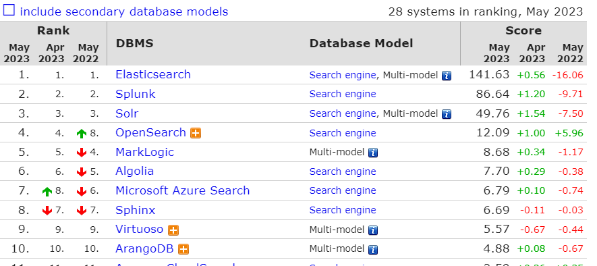Click orange plus icon beside Virtuoso

point(173,230)
